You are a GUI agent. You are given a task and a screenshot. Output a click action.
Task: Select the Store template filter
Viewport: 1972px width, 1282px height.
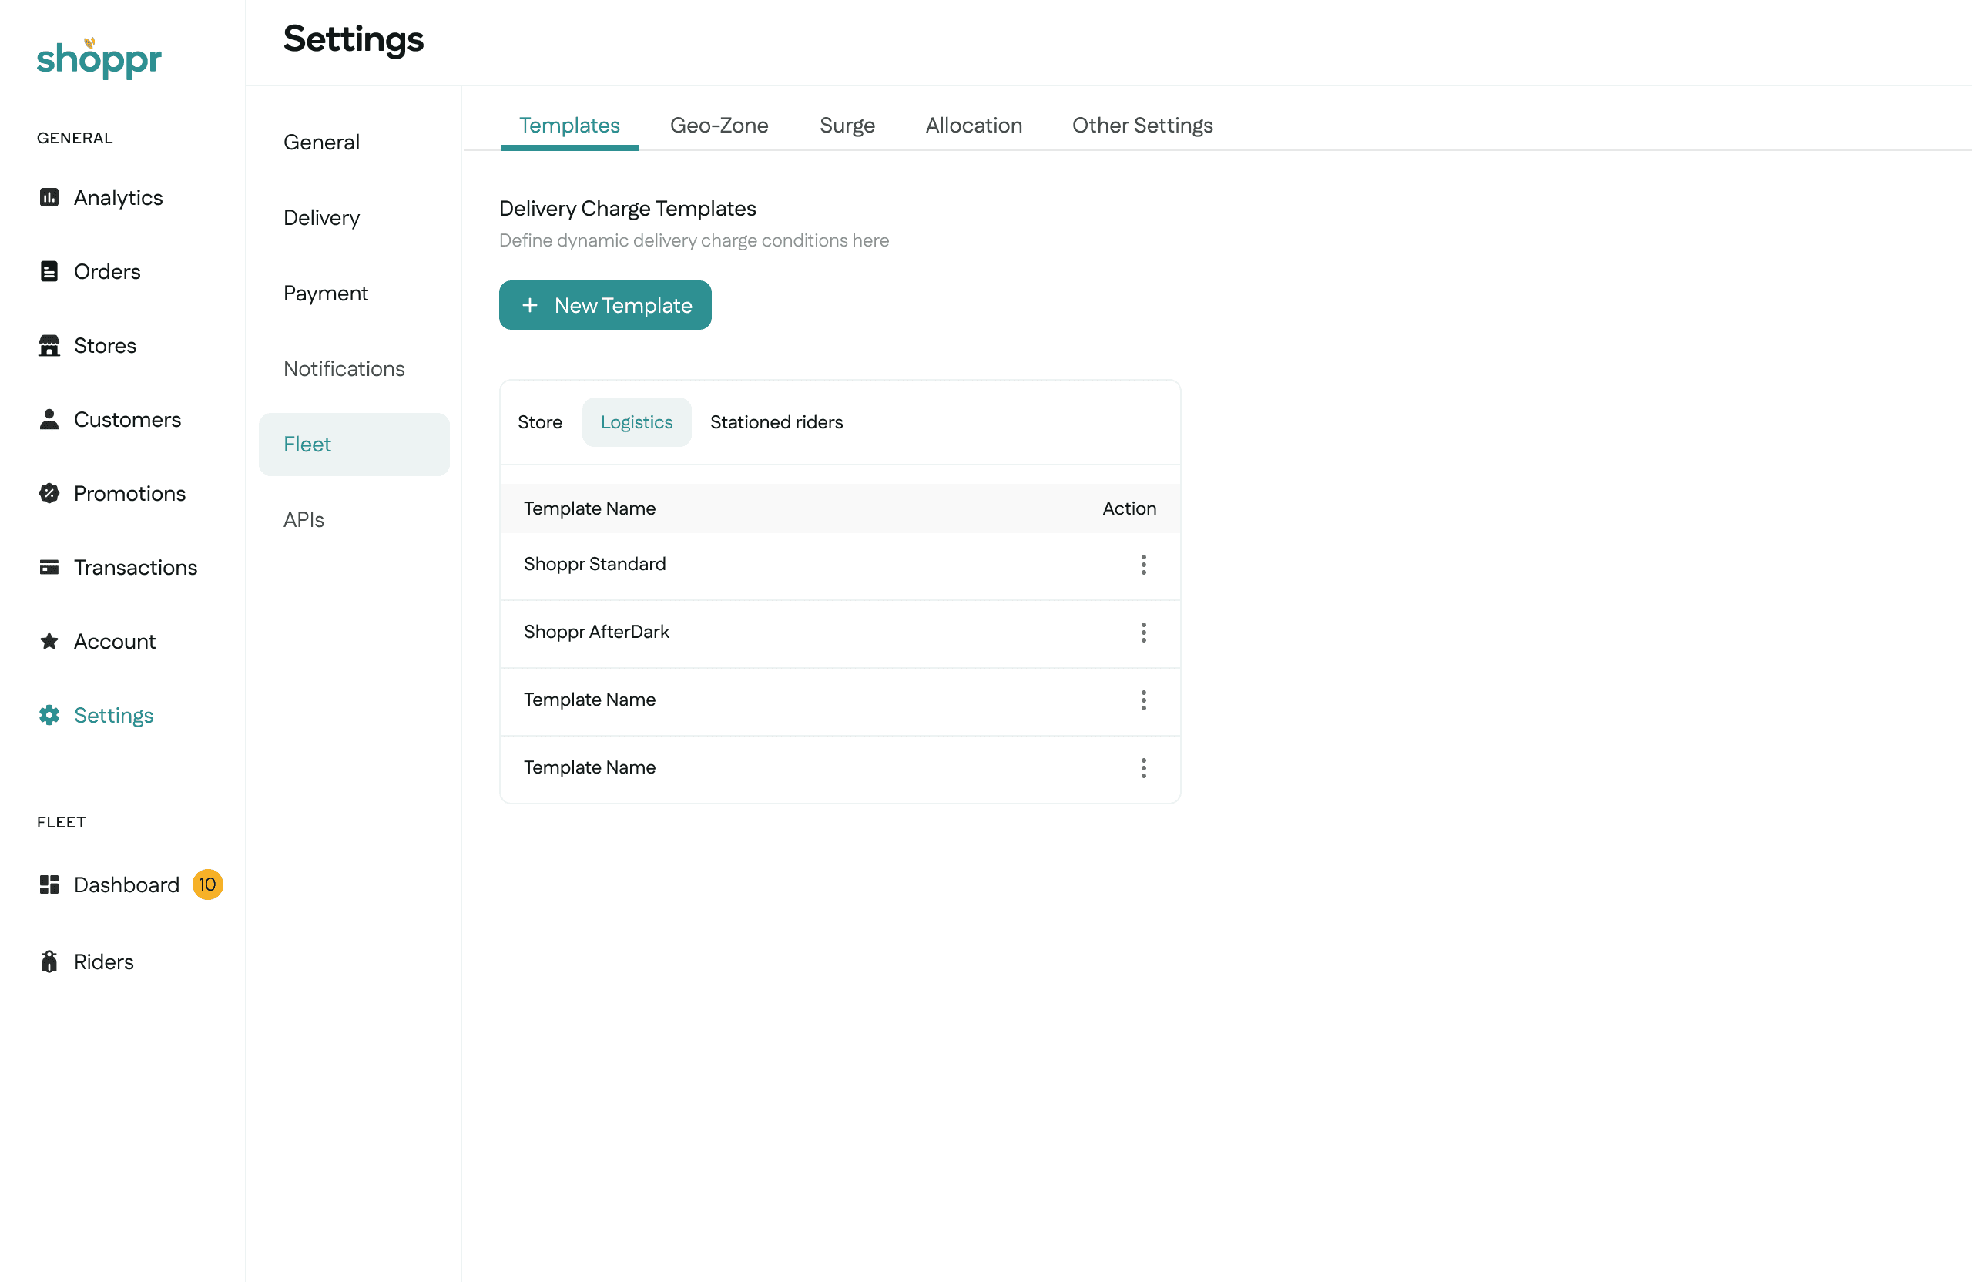pos(539,421)
